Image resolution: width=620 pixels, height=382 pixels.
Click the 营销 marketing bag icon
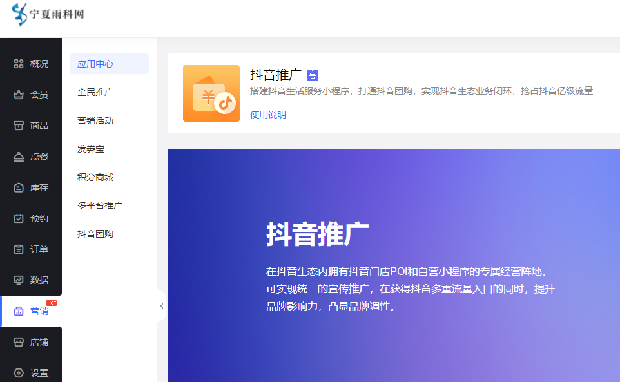click(19, 311)
